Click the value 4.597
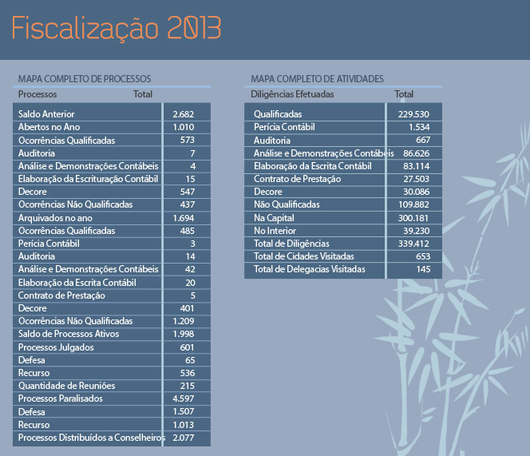Screen dimensions: 530x456 [x=184, y=399]
